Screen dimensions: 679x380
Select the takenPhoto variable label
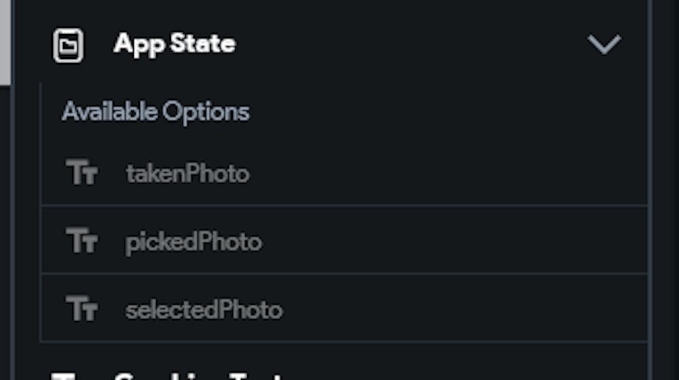(x=187, y=174)
